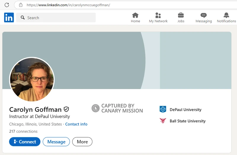This screenshot has height=155, width=237.
Task: Open the My Network tab
Action: (x=158, y=18)
